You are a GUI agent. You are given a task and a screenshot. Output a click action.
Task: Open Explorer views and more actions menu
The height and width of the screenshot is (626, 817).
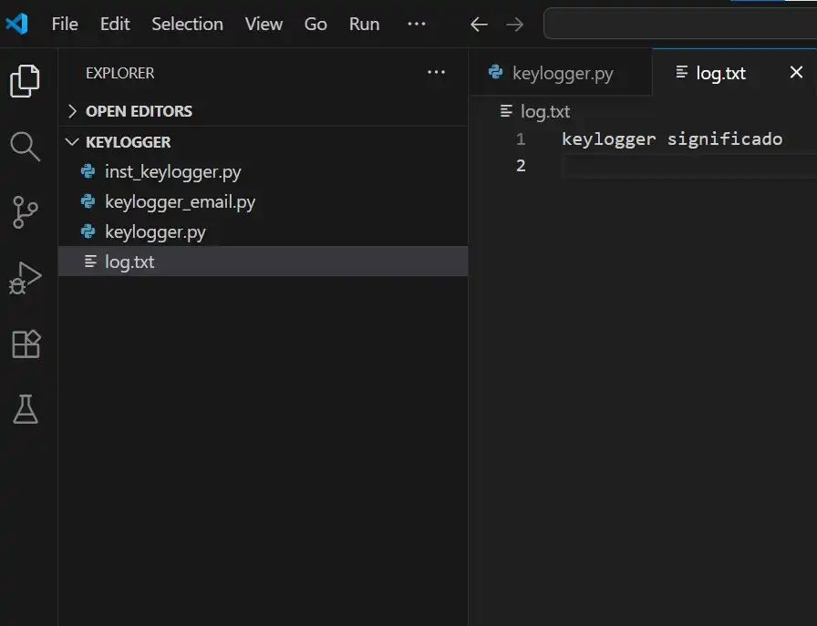436,73
